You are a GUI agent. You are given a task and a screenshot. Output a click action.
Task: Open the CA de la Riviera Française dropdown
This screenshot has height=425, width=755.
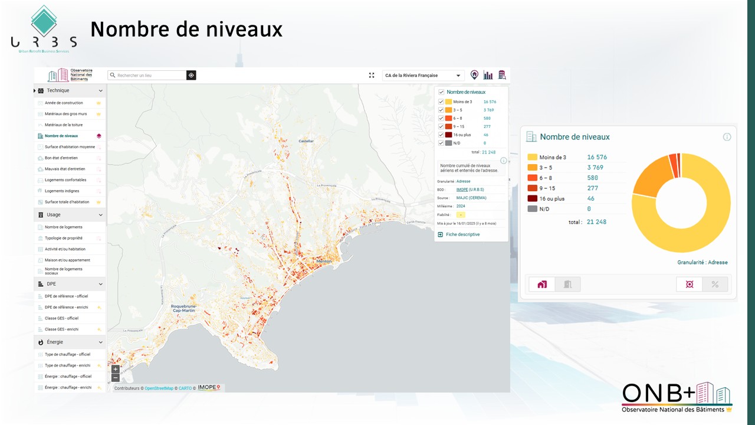423,76
